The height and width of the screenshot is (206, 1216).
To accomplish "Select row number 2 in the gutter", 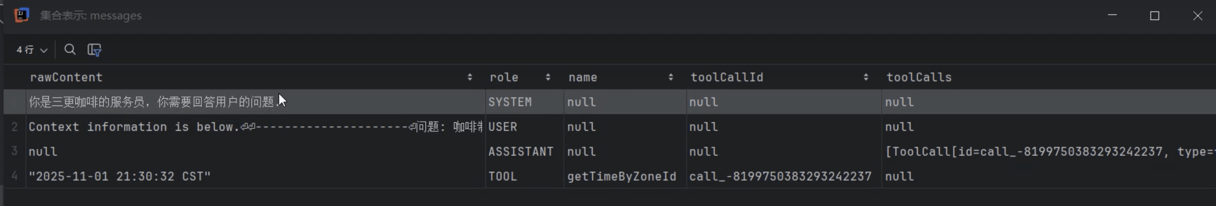I will [15, 127].
